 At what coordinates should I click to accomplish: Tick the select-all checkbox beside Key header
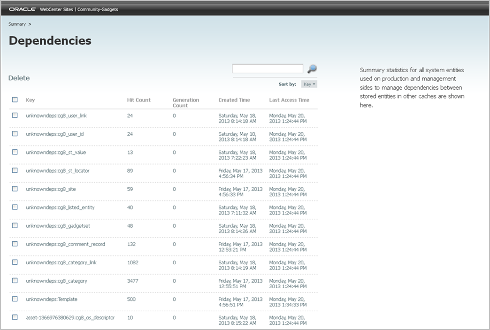pos(15,100)
